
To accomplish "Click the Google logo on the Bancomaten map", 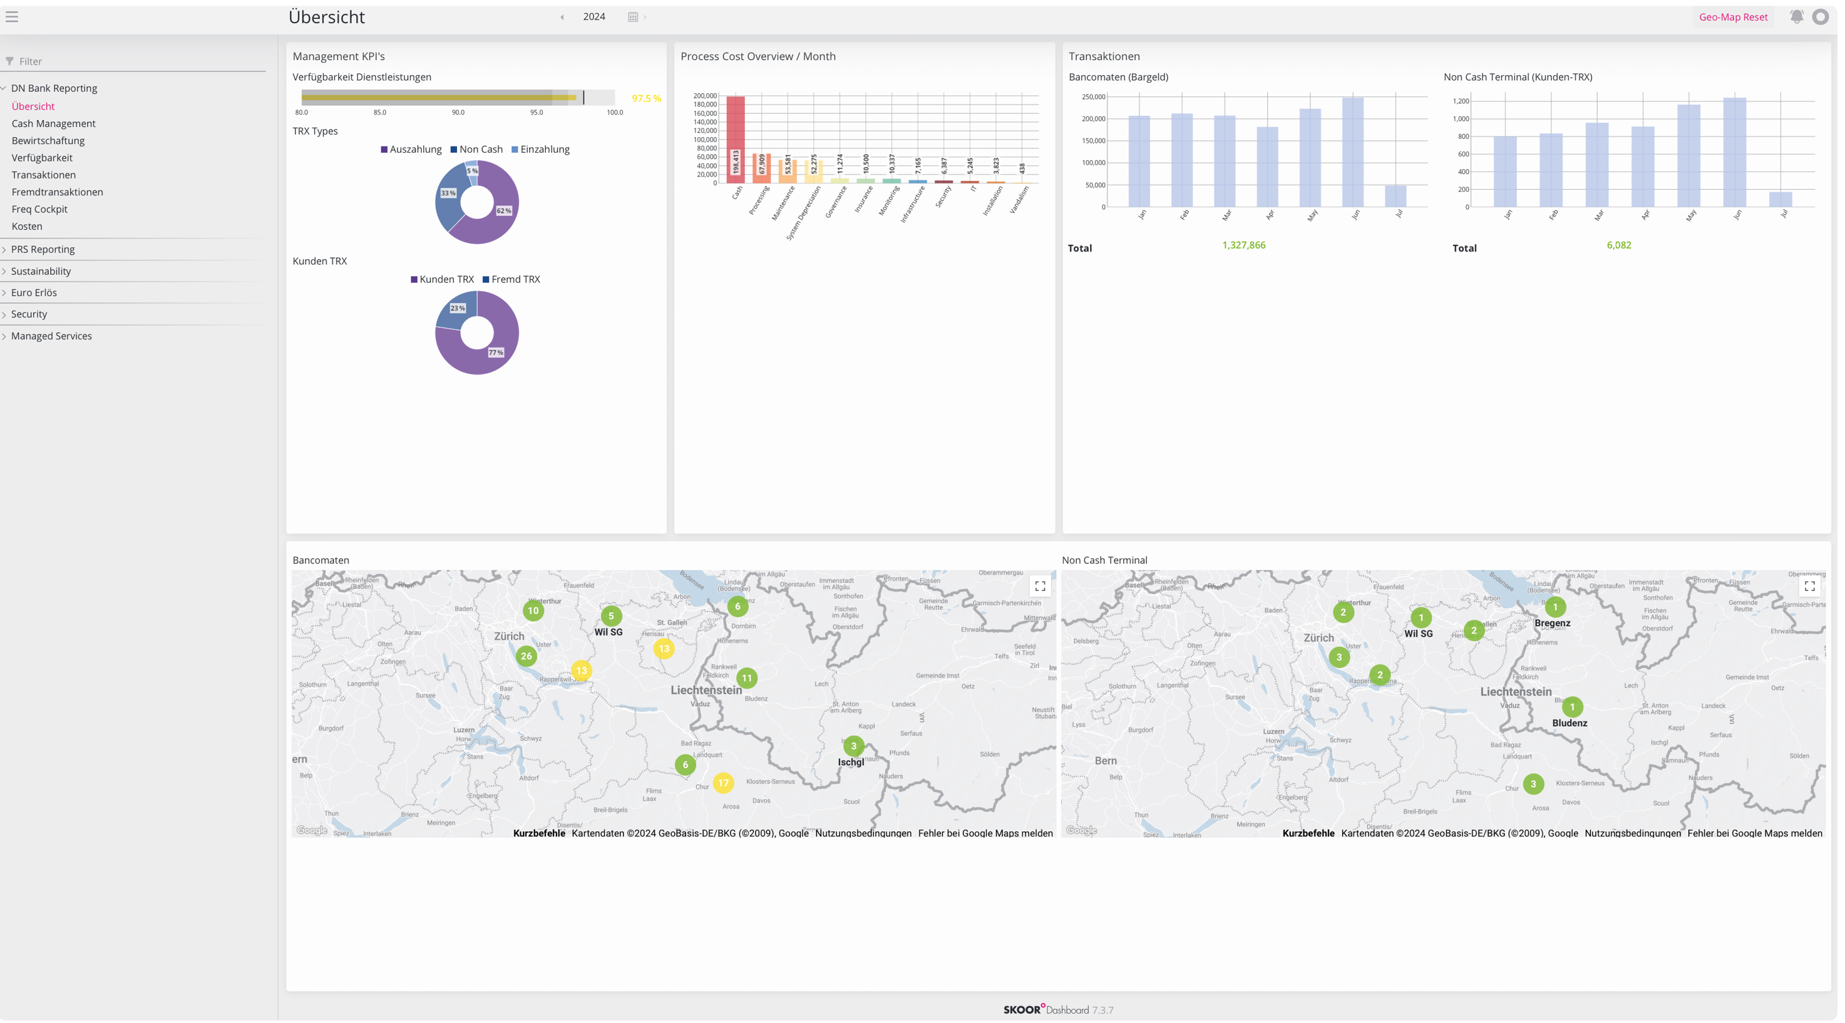I will tap(311, 829).
